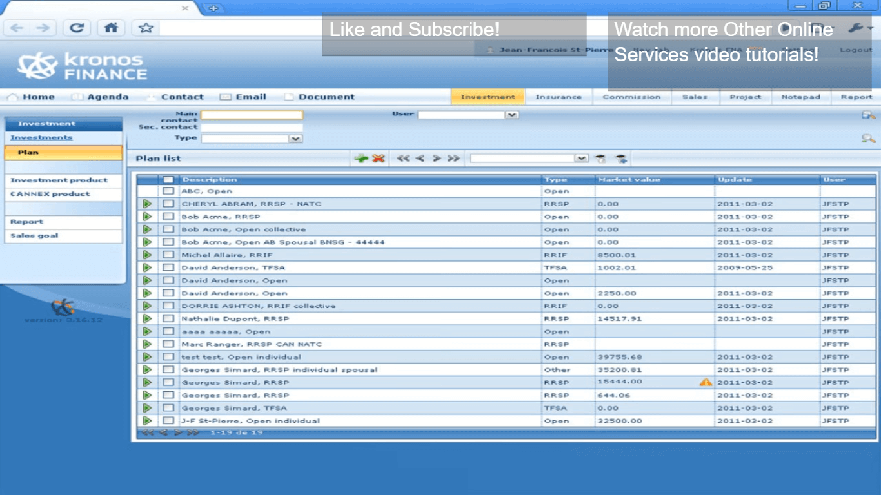881x495 pixels.
Task: Bookmark page with the star icon
Action: [x=146, y=28]
